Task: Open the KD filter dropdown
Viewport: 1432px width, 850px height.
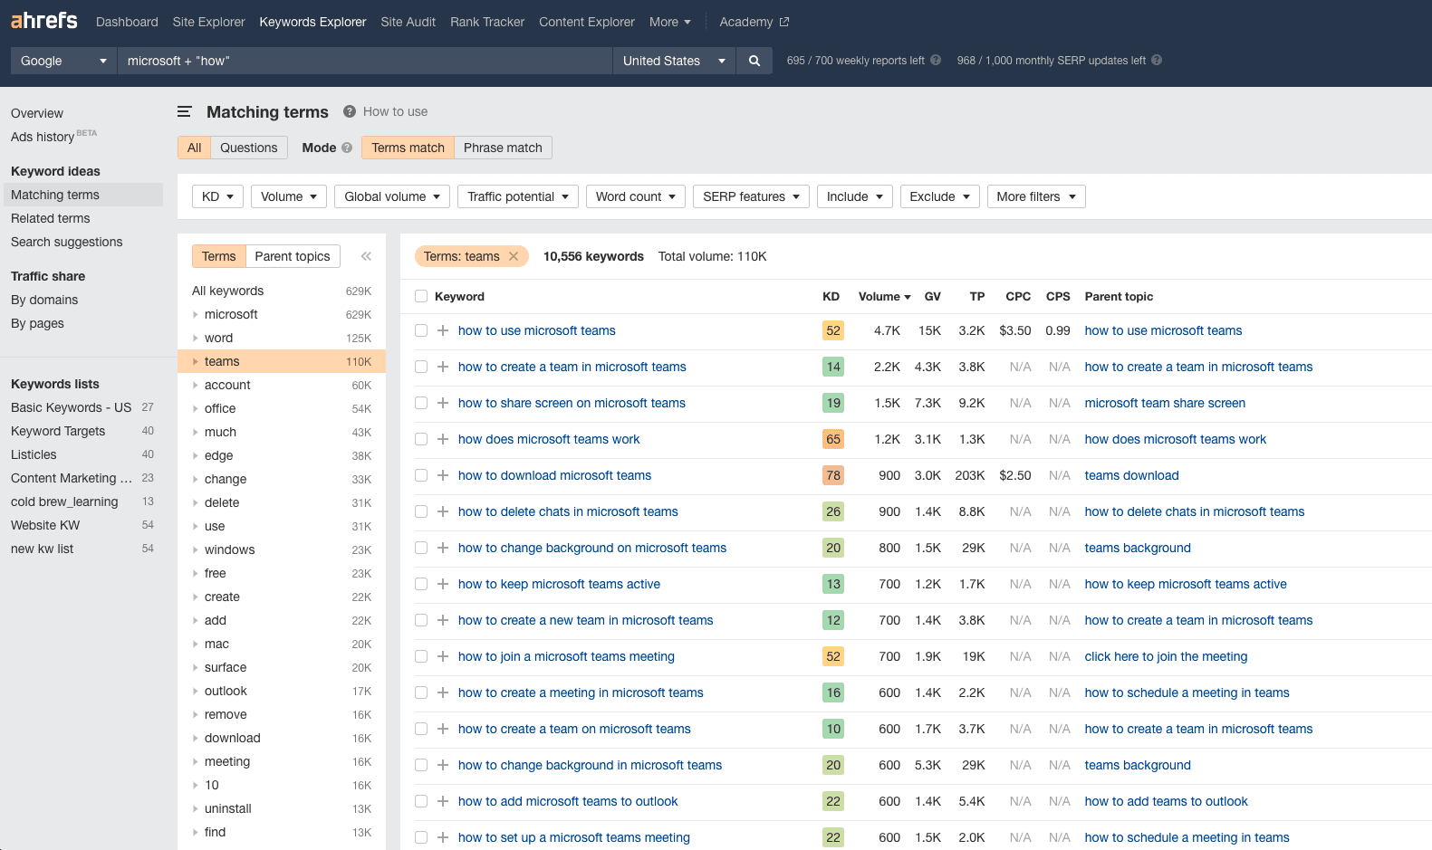Action: [217, 196]
